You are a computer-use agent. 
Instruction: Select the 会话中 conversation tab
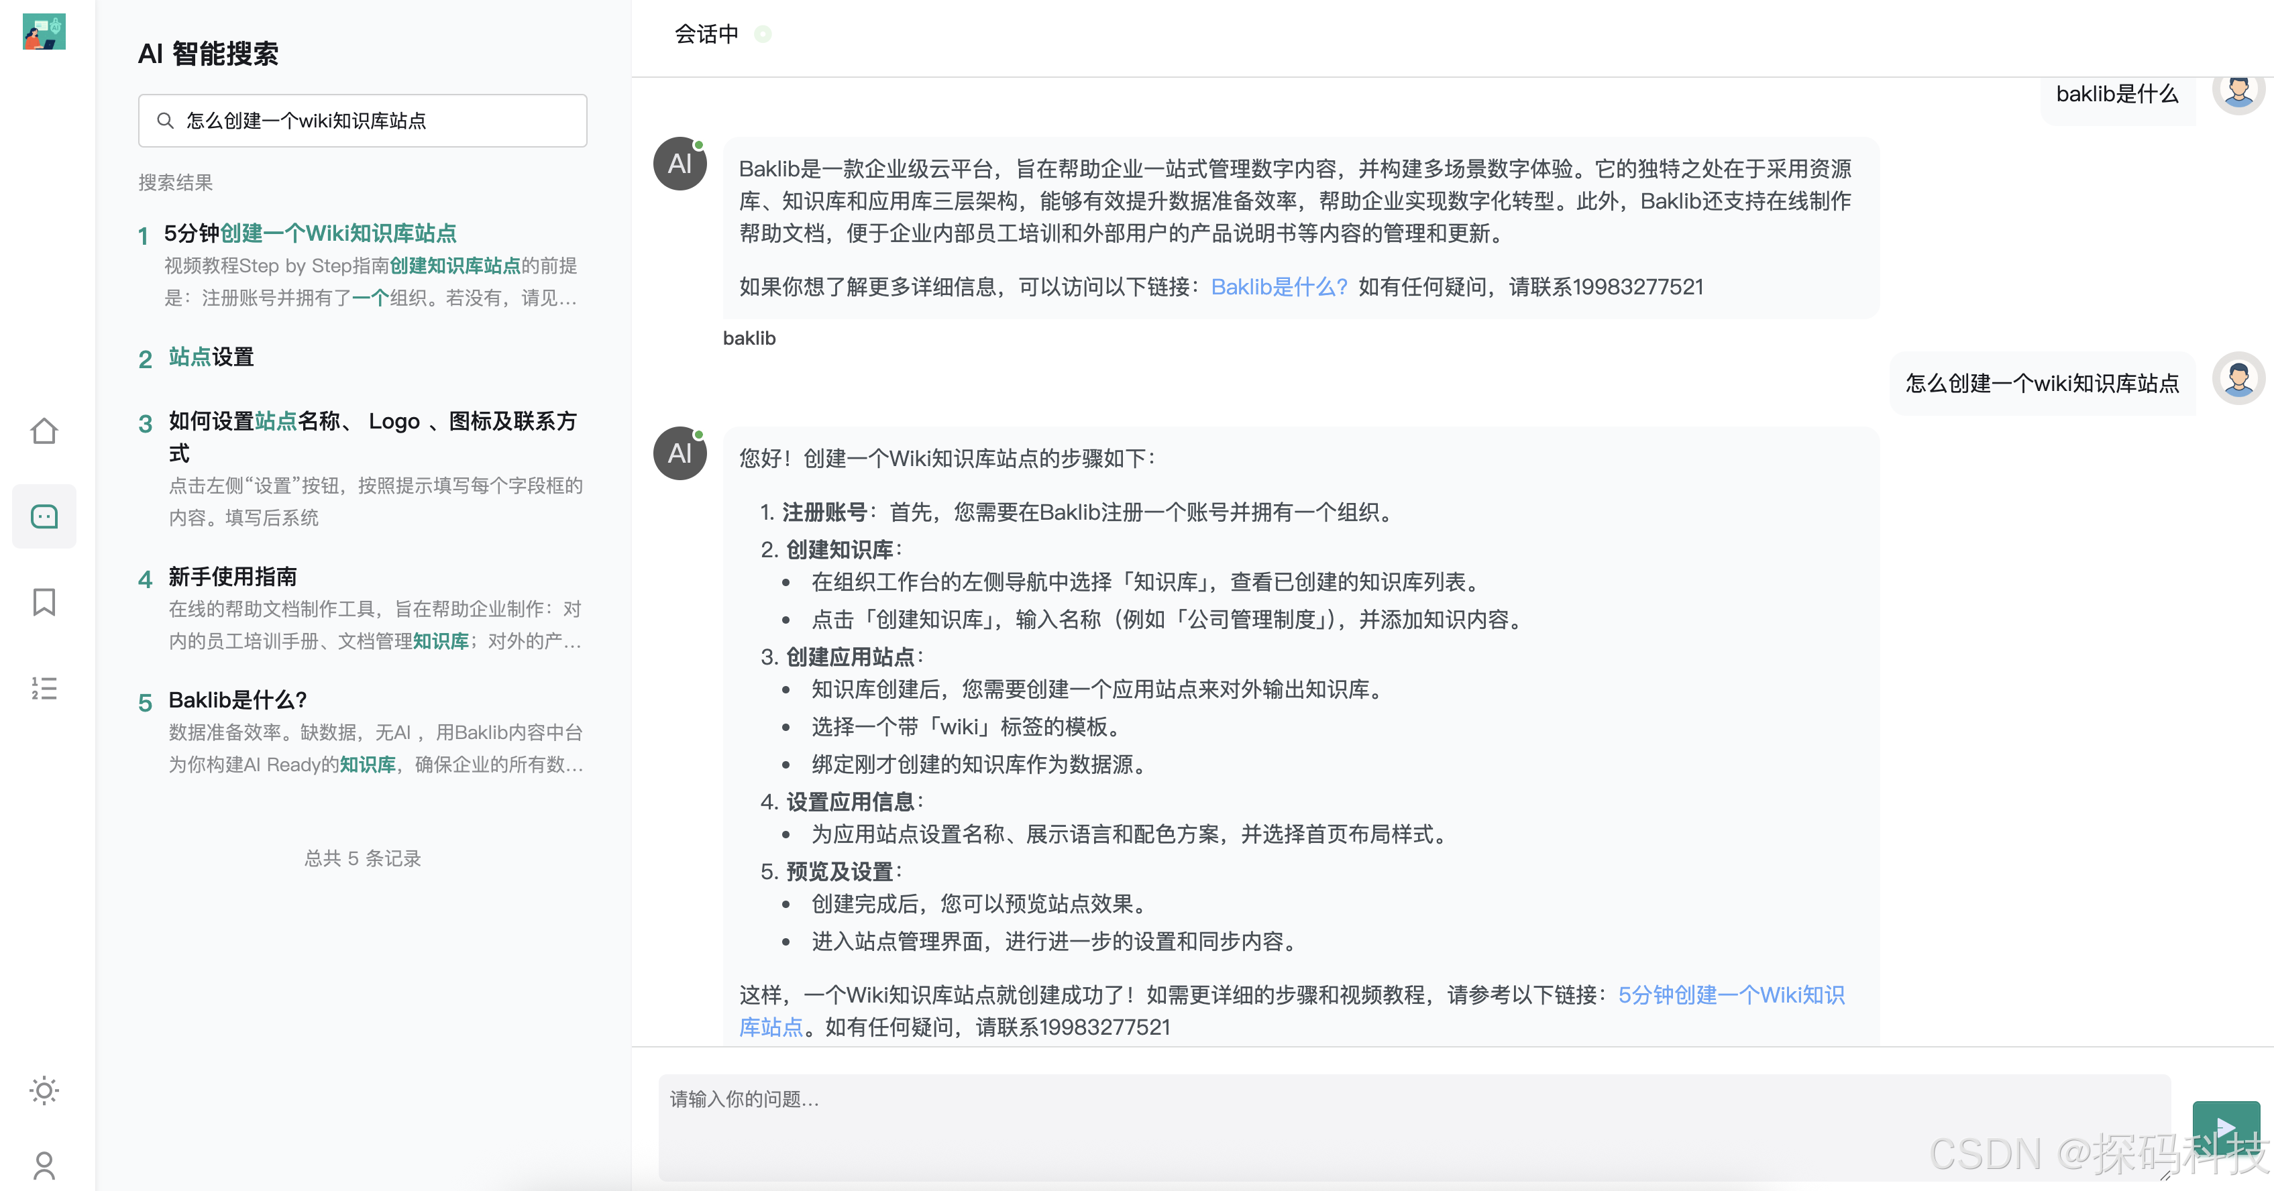pos(706,34)
